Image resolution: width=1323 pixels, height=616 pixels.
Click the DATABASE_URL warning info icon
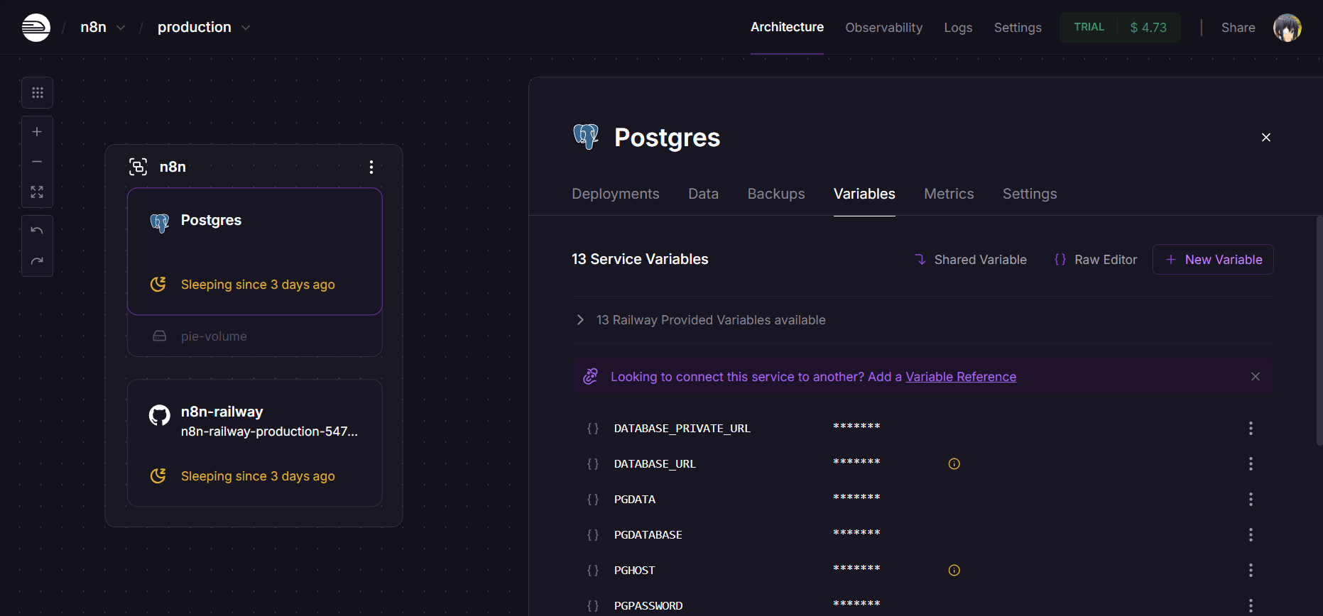[x=954, y=463]
